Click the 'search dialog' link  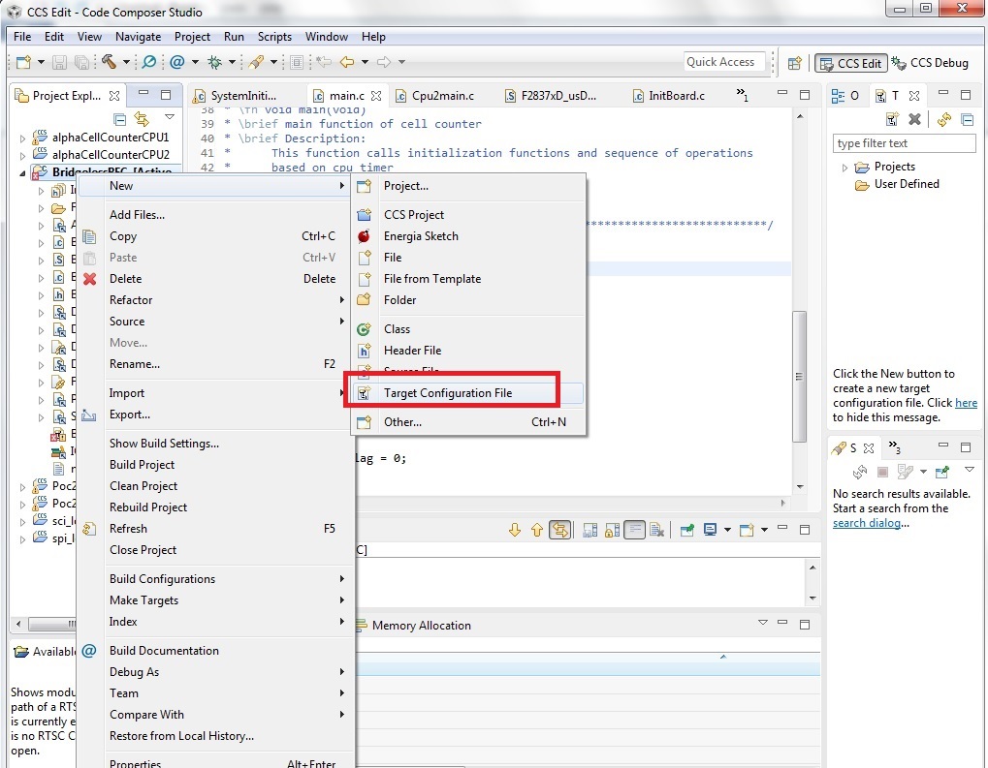(867, 523)
